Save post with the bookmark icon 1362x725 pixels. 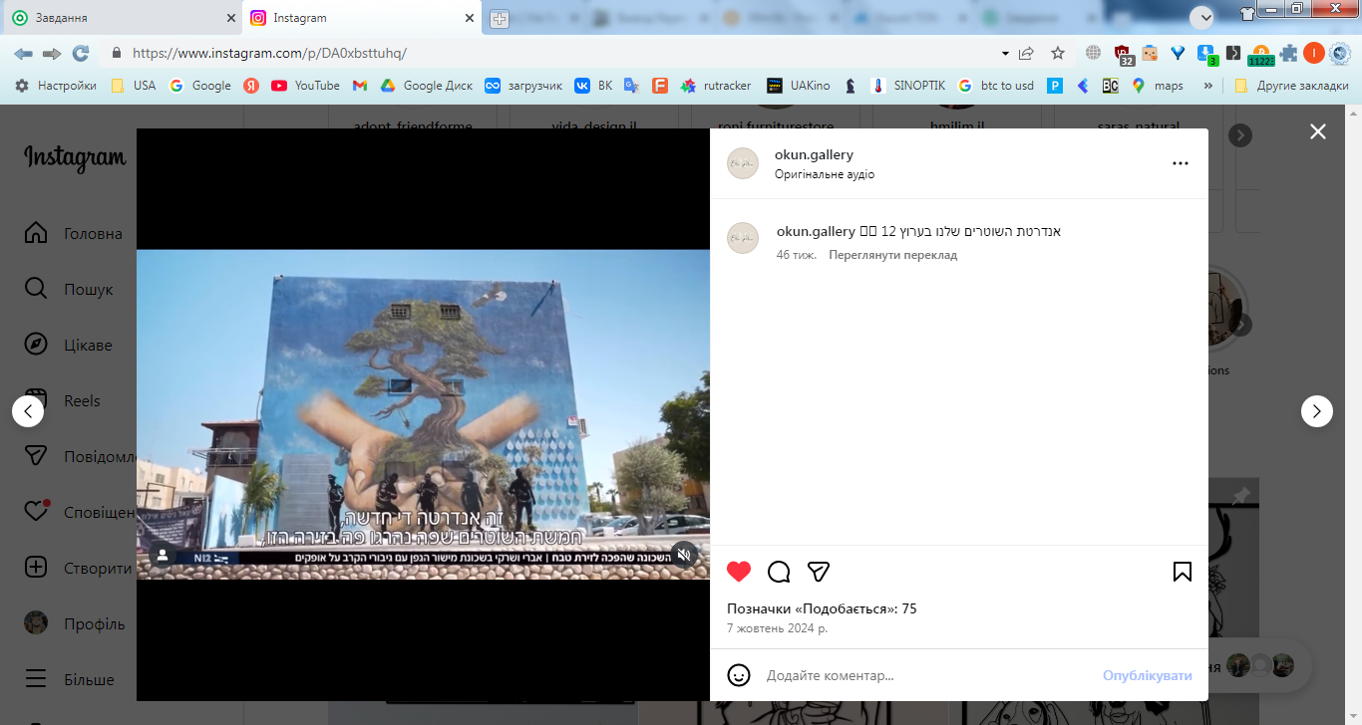1183,572
